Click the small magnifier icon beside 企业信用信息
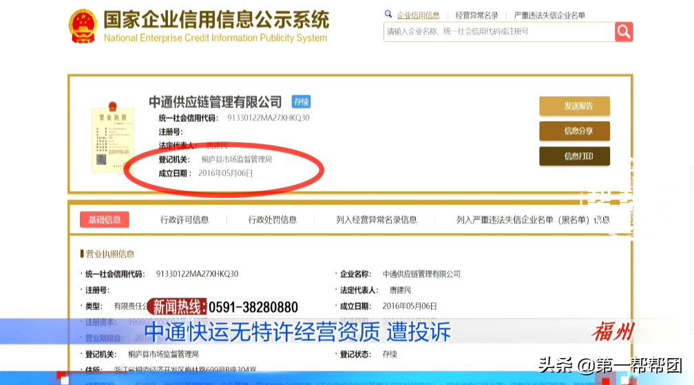694x385 pixels. click(388, 14)
